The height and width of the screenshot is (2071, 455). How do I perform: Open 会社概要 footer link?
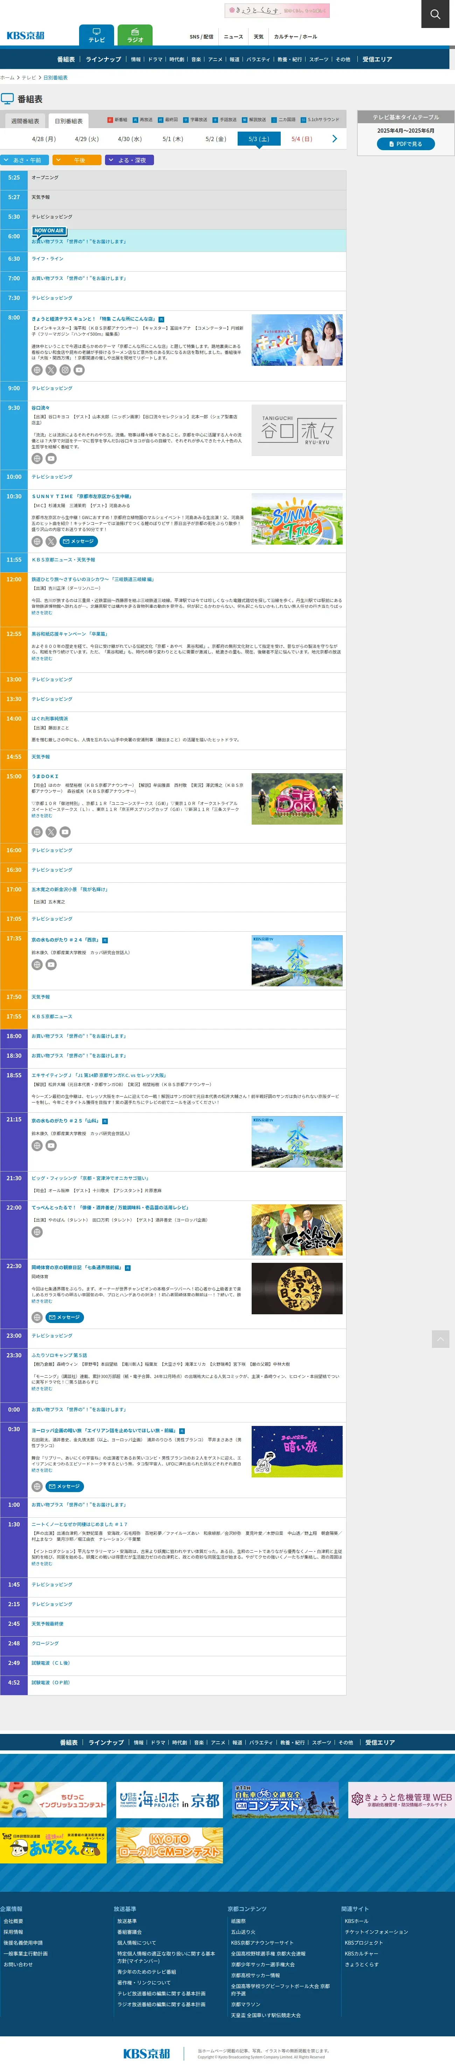pyautogui.click(x=13, y=1920)
